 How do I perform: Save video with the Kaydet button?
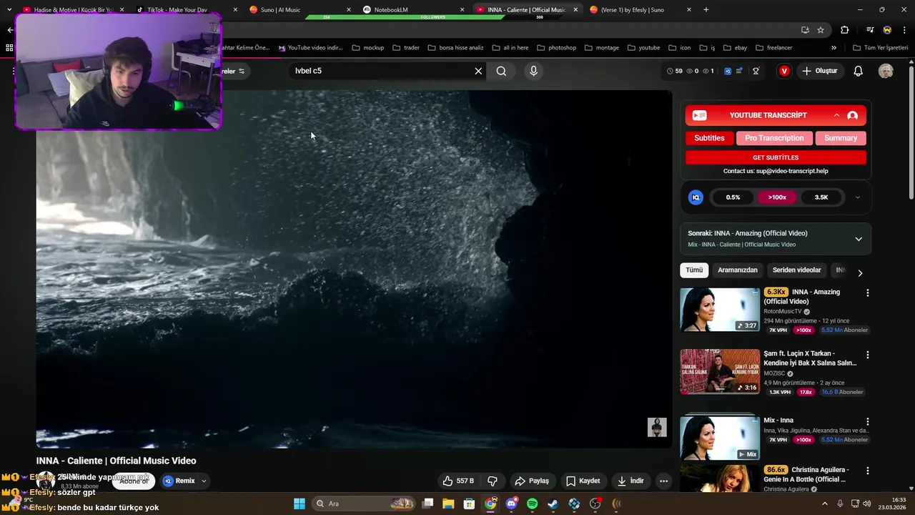pyautogui.click(x=583, y=481)
